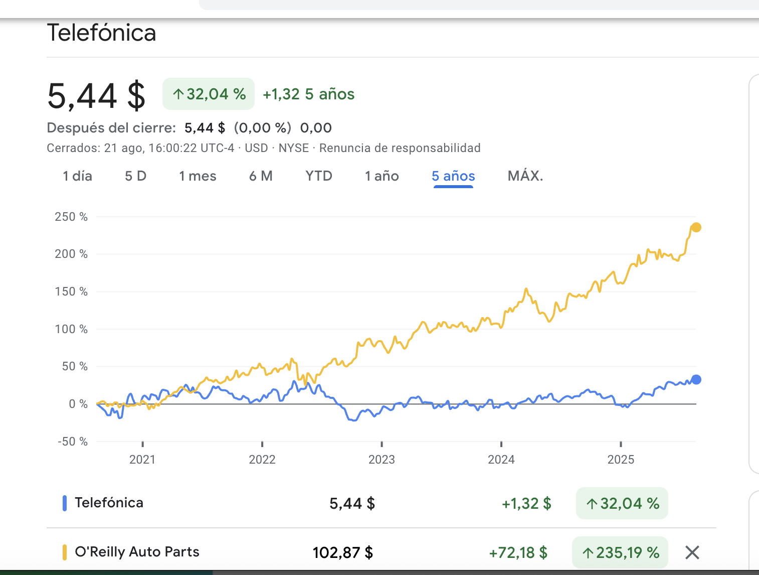This screenshot has height=575, width=759.
Task: Select the 1 año range
Action: click(x=382, y=176)
